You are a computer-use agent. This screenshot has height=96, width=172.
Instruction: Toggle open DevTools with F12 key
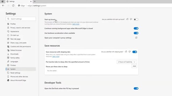[x=136, y=88]
